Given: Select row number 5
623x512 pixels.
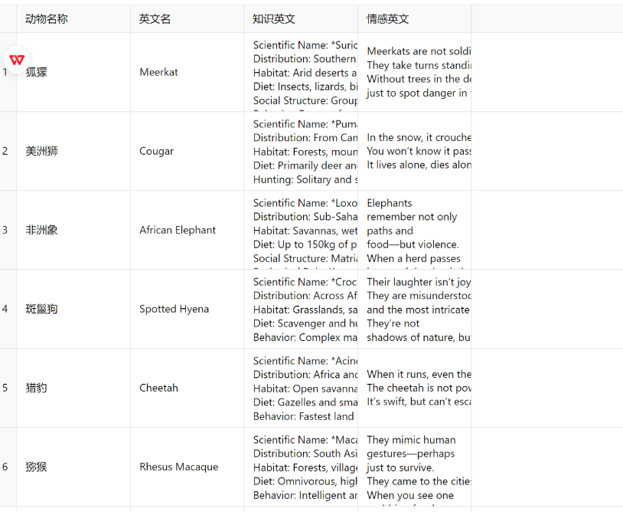Looking at the screenshot, I should point(5,388).
